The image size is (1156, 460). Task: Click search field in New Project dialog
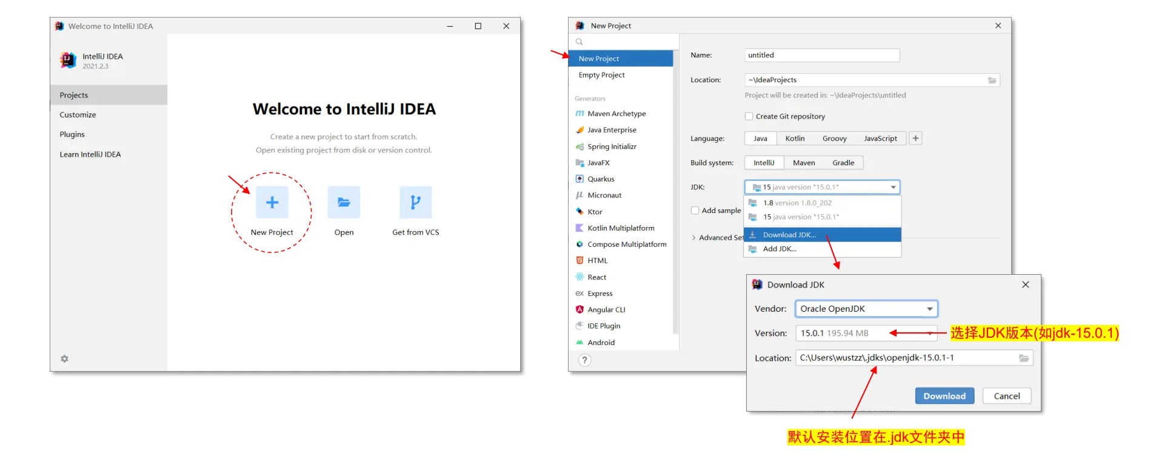(x=624, y=42)
